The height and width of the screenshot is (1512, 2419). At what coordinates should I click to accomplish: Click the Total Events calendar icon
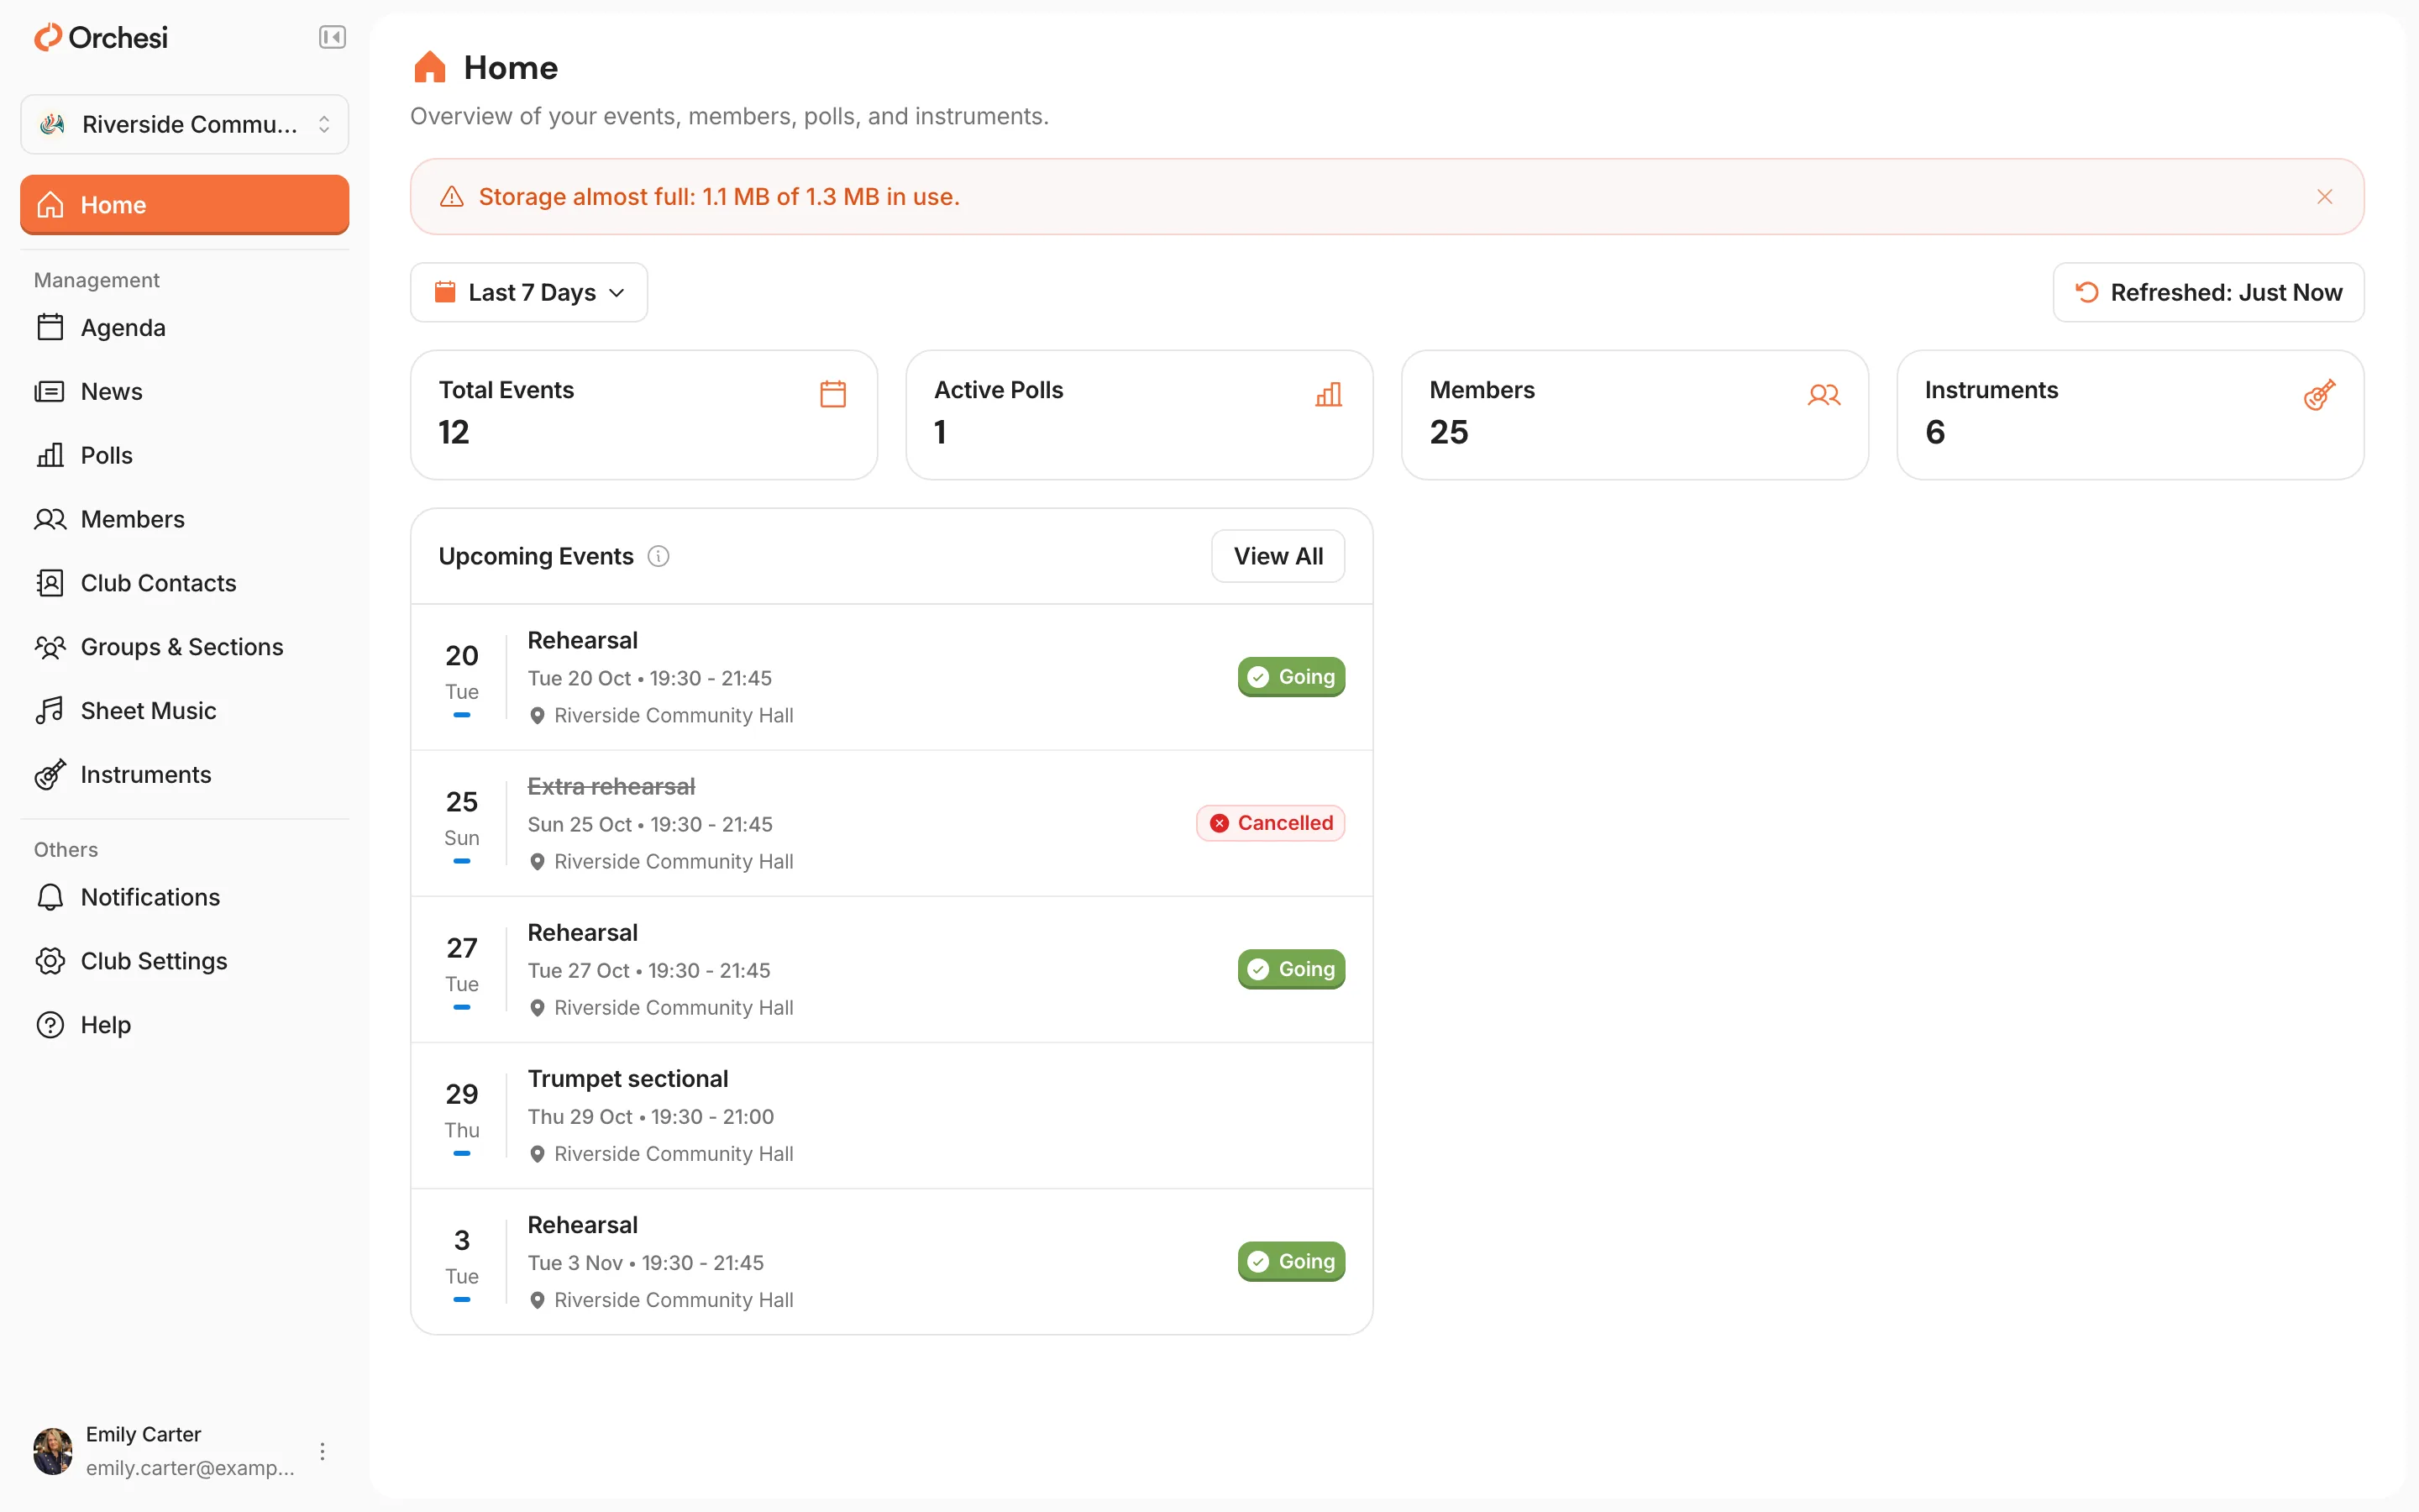pyautogui.click(x=832, y=394)
